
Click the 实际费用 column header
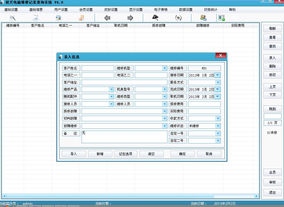238,26
